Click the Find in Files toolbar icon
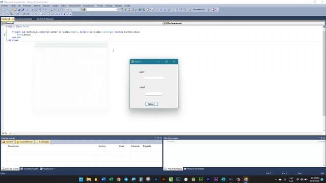 coord(84,10)
